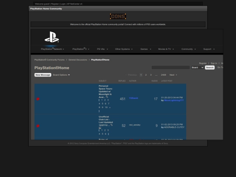The width and height of the screenshot is (236, 177).
Task: Go to board page 2
Action: pyautogui.click(x=146, y=75)
